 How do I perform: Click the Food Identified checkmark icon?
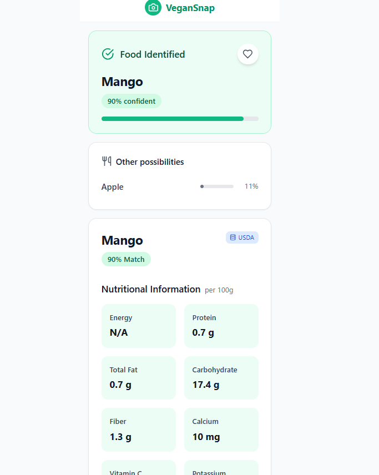click(108, 54)
